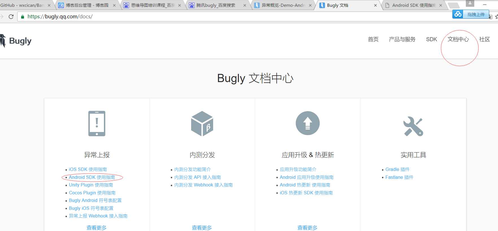The image size is (498, 231).
Task: Click the 实用工具 wrench icon
Action: (x=413, y=126)
